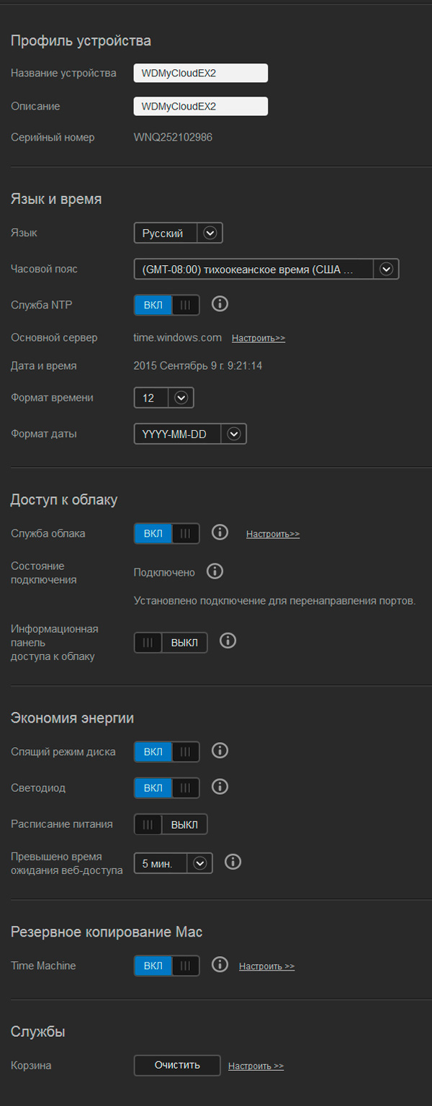
Task: Open the Формат даты dropdown
Action: coord(190,434)
